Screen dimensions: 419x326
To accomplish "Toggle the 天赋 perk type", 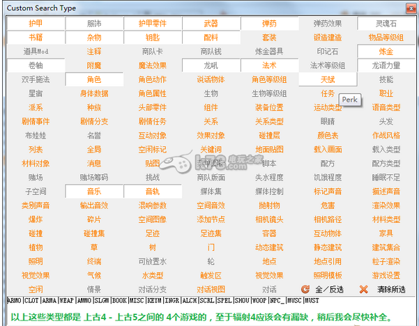I will click(327, 79).
